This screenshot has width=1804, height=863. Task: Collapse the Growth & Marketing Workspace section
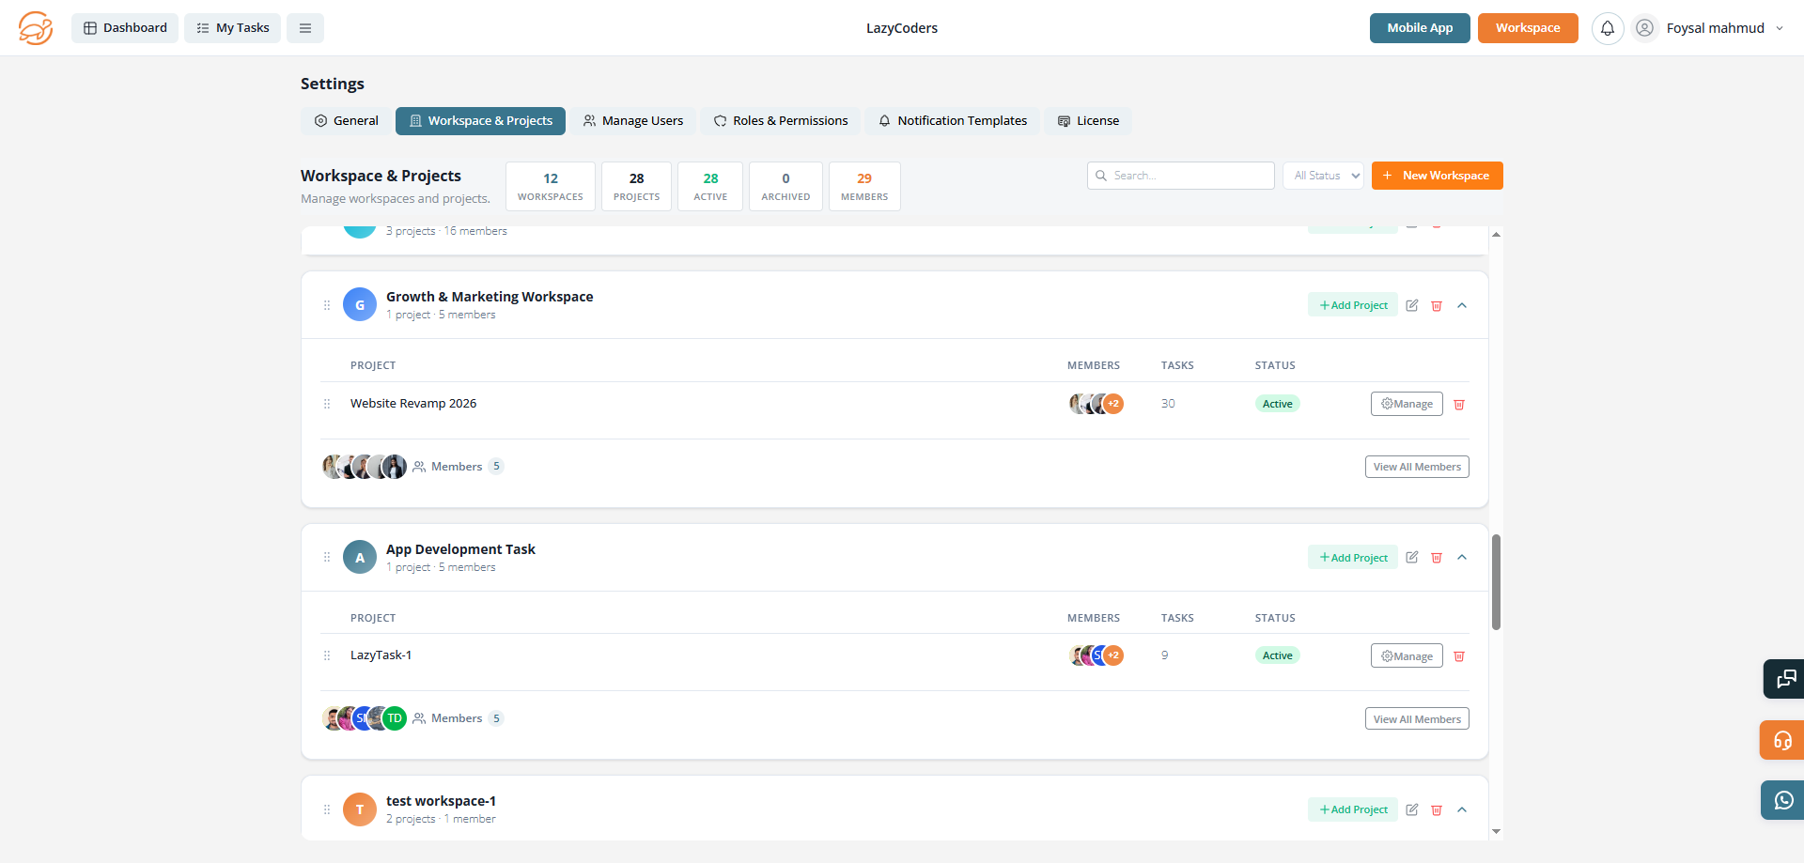coord(1462,305)
